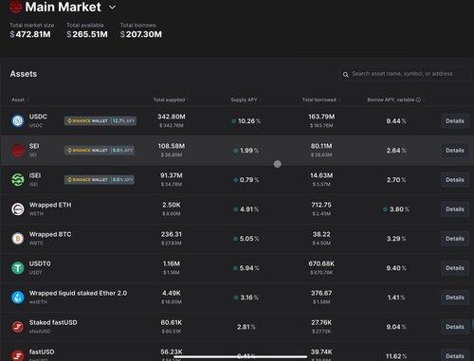Click the search magnifier icon
The width and height of the screenshot is (474, 361).
[346, 75]
